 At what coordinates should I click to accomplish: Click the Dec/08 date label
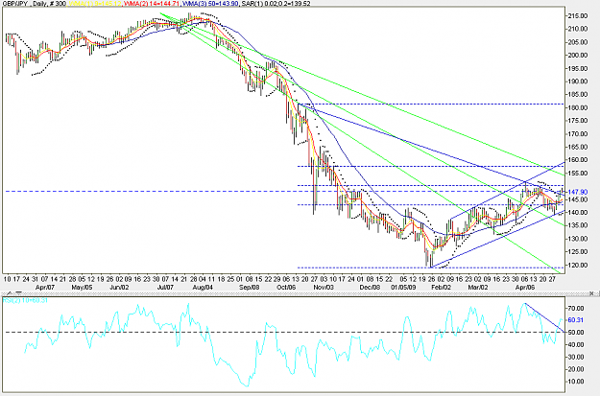[370, 287]
